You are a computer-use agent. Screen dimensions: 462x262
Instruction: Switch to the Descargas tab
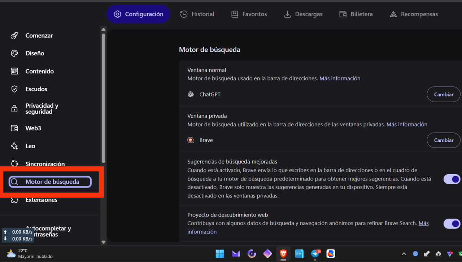(303, 14)
